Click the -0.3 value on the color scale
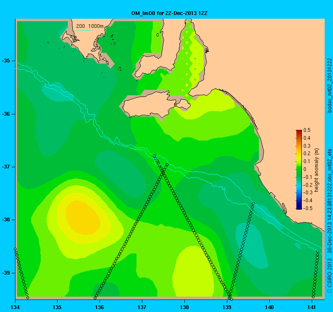Screen dimensions: 333x312 coord(308,193)
